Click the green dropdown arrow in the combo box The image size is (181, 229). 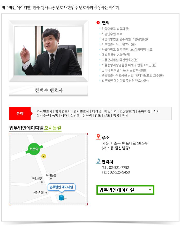[150, 190]
